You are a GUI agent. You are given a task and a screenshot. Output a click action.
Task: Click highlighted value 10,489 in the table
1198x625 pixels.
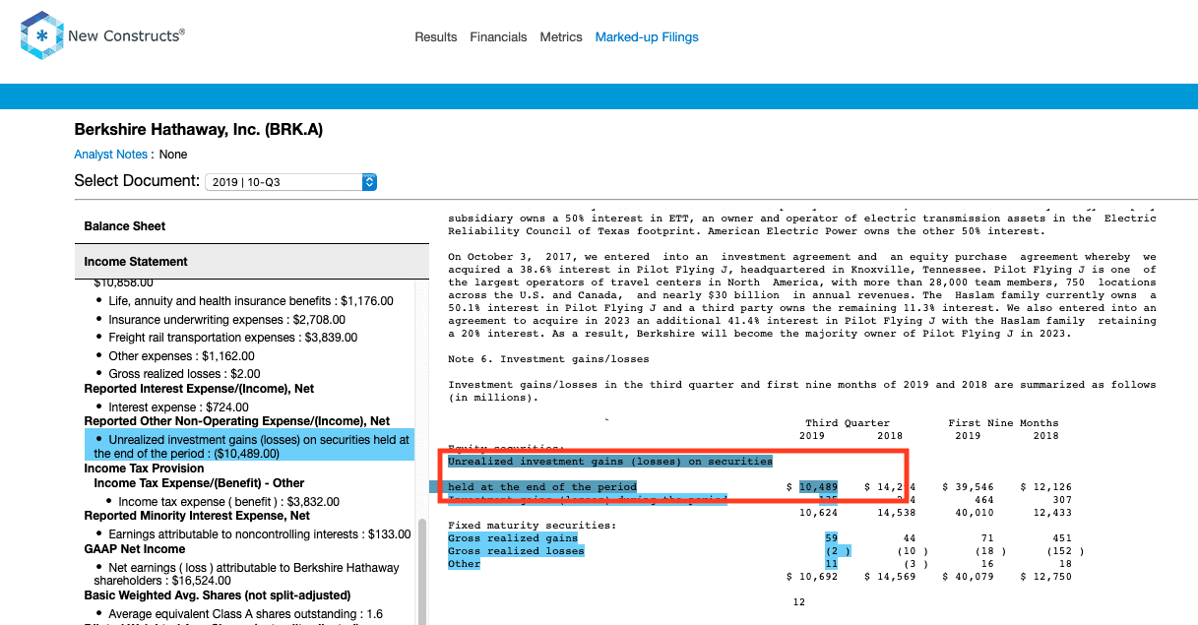click(x=818, y=487)
